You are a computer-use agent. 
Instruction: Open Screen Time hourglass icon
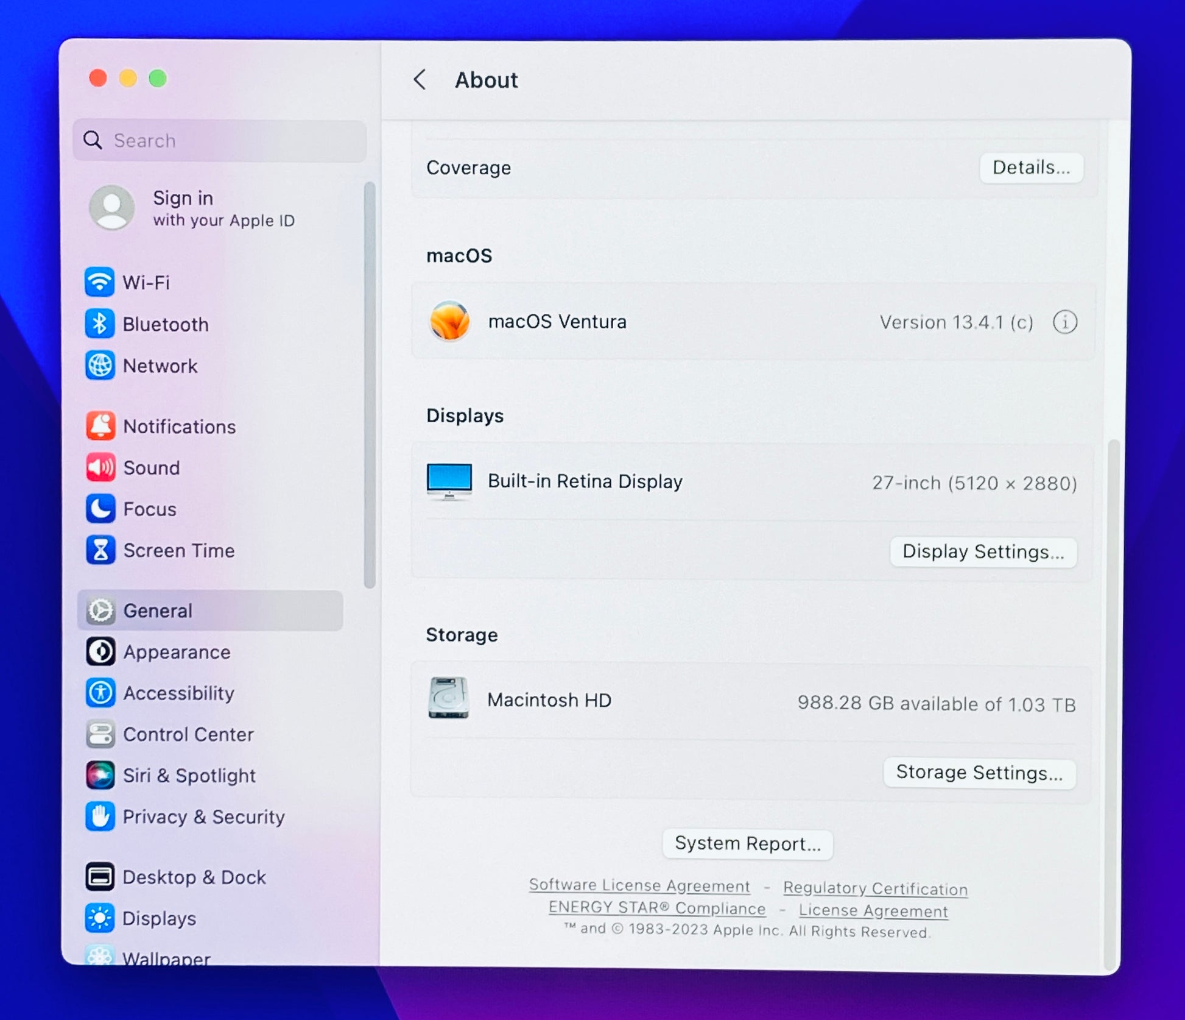click(100, 550)
